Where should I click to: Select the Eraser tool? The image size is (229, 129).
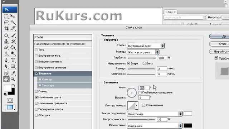click(6, 47)
